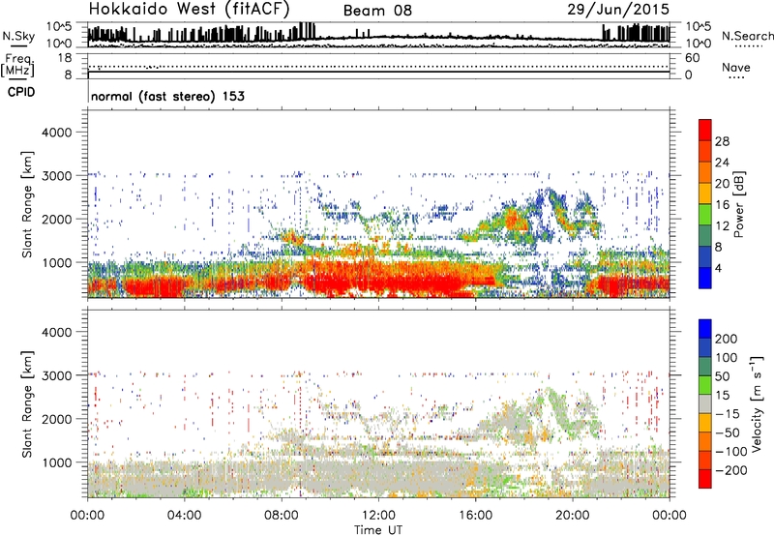Click the '04:00' time axis label
The width and height of the screenshot is (774, 536).
point(184,516)
